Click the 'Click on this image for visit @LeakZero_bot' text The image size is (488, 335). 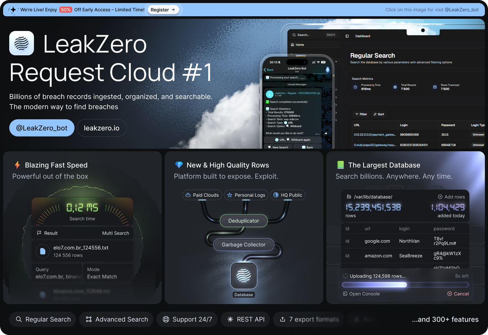click(x=432, y=10)
